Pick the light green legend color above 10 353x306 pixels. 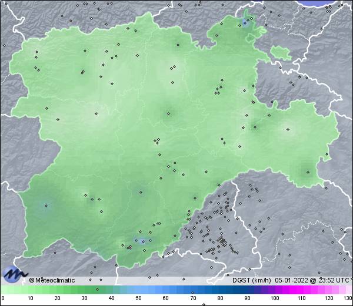[31, 290]
